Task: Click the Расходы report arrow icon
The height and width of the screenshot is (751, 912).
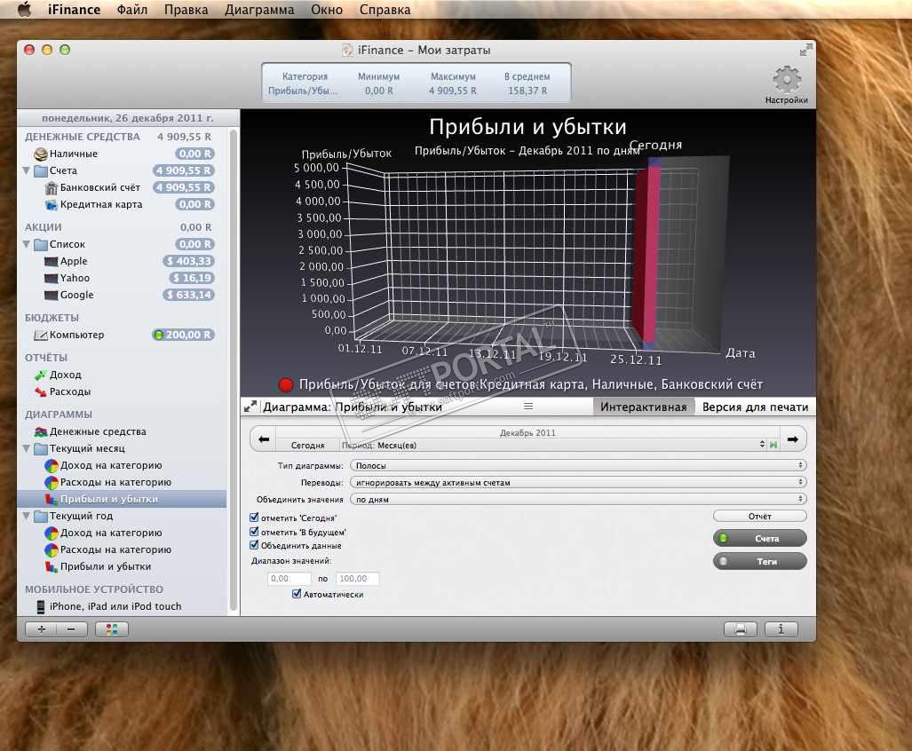Action: (x=41, y=391)
